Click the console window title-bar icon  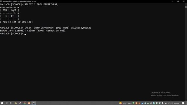point(1,1)
